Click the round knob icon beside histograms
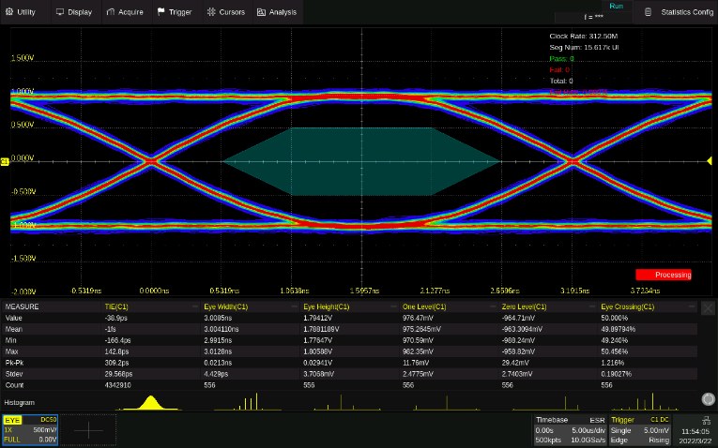718x448 pixels. coord(709,399)
